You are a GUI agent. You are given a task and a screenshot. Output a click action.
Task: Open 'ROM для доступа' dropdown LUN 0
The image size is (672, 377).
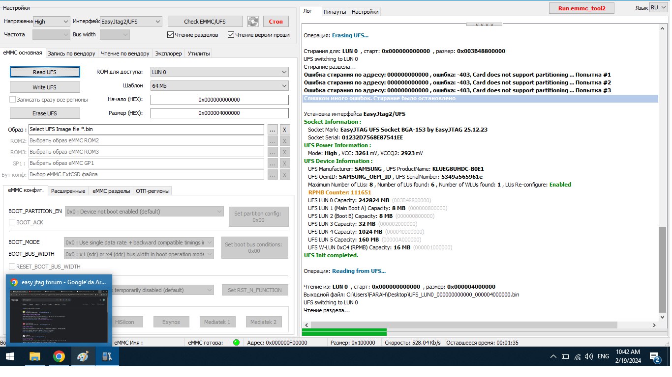click(219, 72)
